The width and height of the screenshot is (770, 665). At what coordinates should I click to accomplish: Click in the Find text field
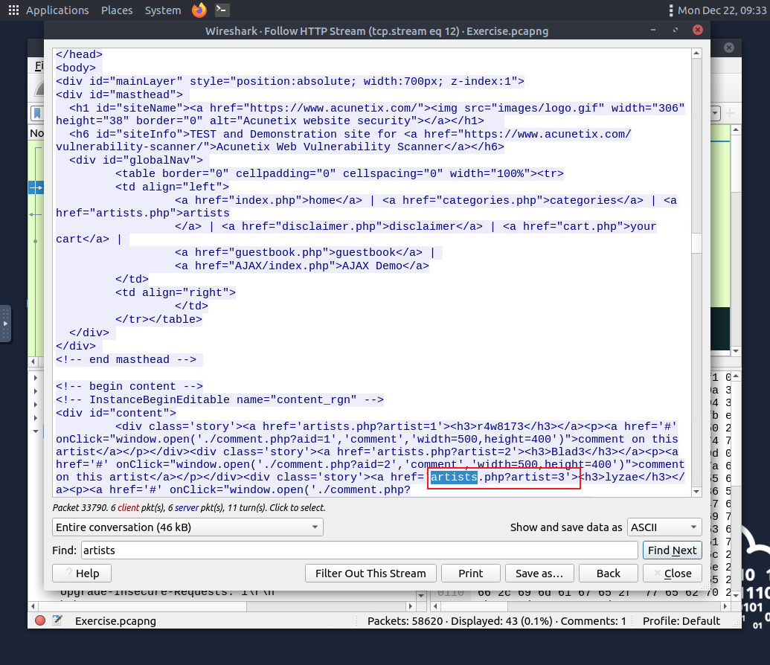click(359, 550)
